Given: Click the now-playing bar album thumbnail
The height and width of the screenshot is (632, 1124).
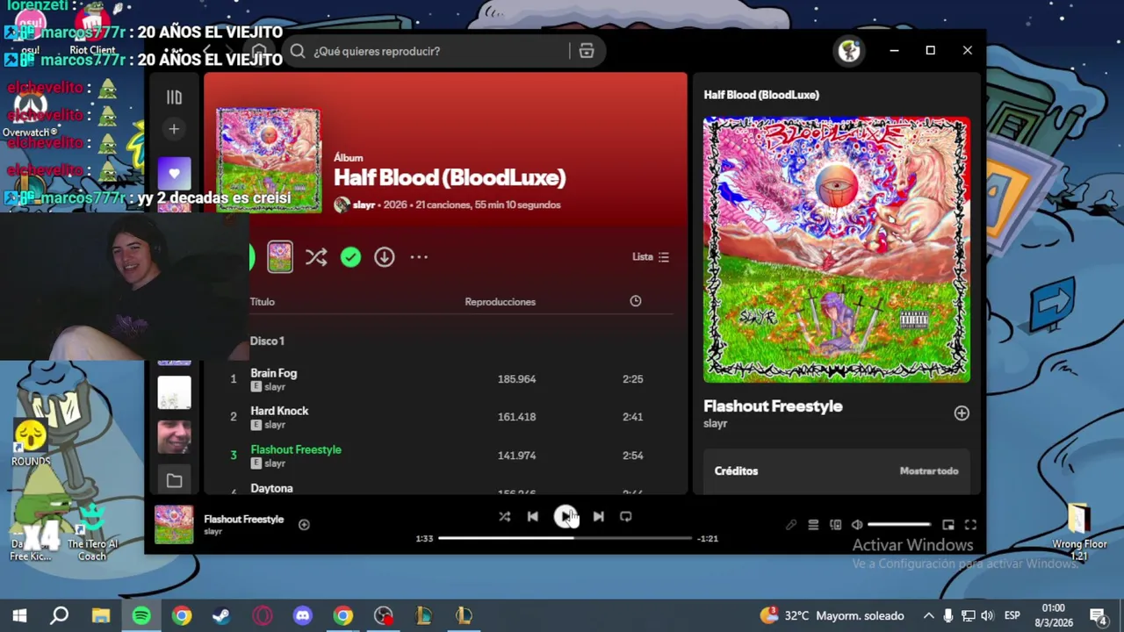Looking at the screenshot, I should (174, 524).
